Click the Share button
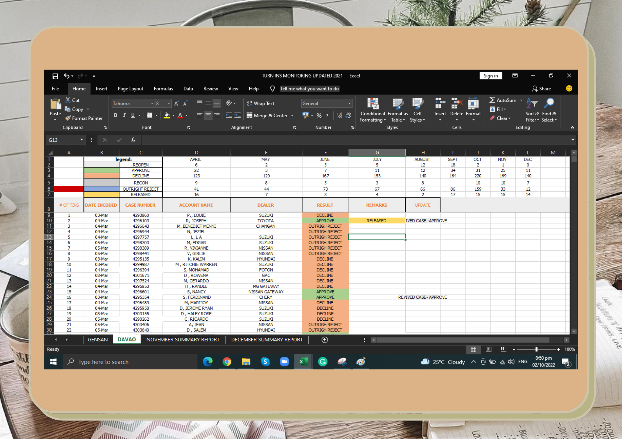The width and height of the screenshot is (622, 439). coord(541,89)
